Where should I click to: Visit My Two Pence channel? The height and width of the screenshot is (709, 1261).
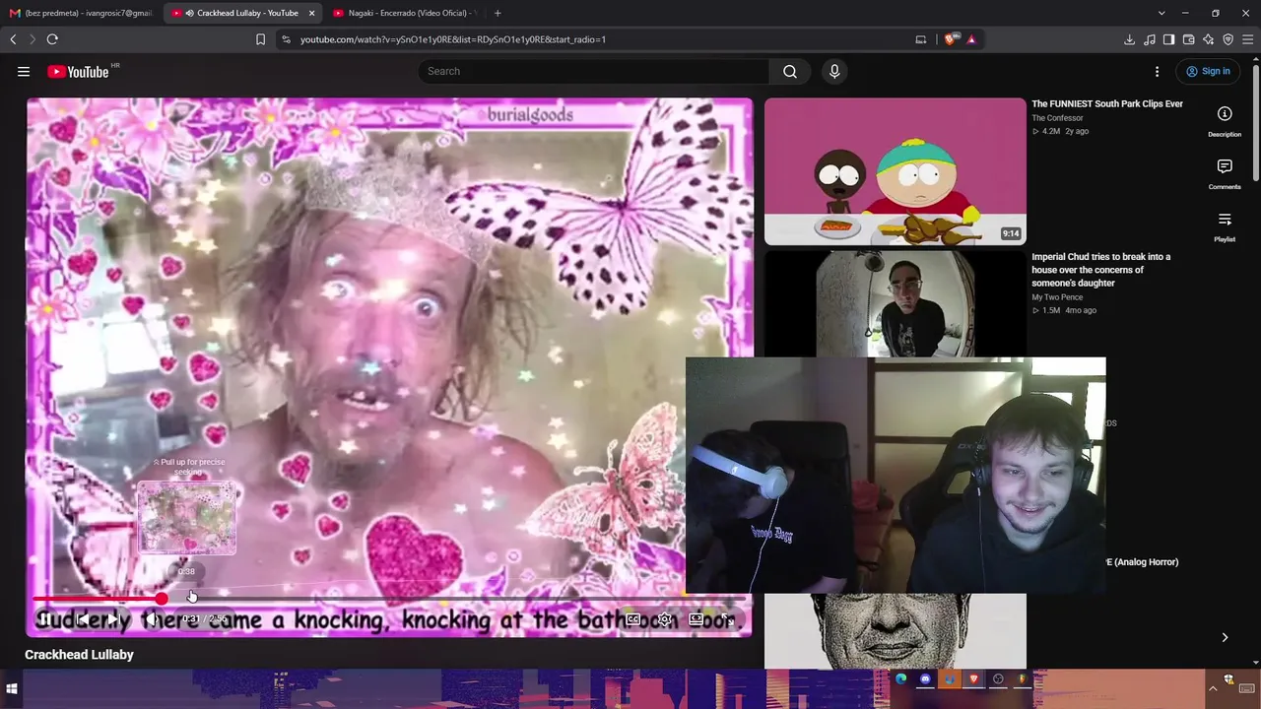pos(1057,297)
